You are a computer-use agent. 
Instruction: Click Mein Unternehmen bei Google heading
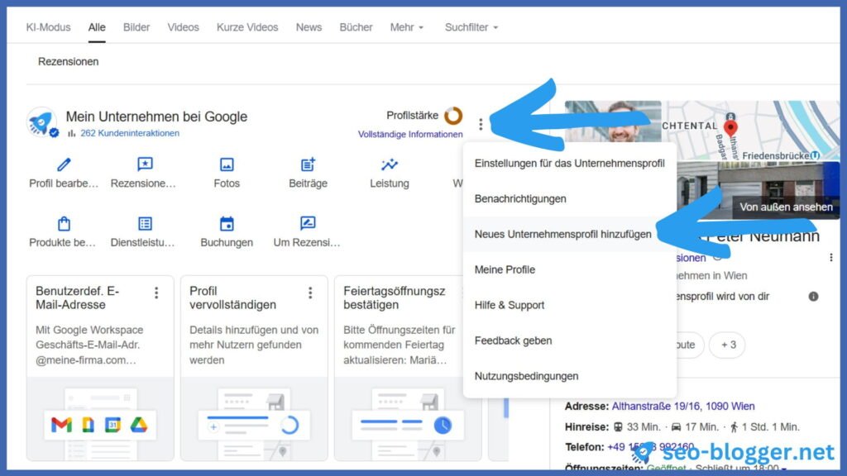pos(156,117)
